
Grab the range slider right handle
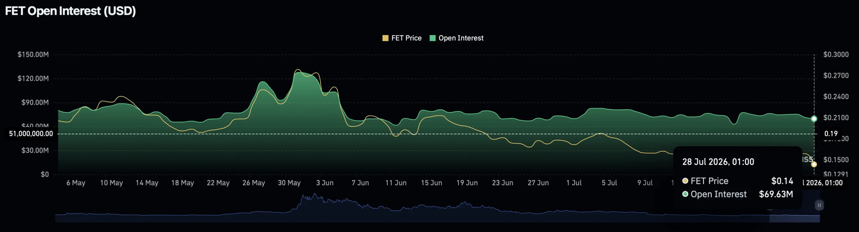coord(819,205)
